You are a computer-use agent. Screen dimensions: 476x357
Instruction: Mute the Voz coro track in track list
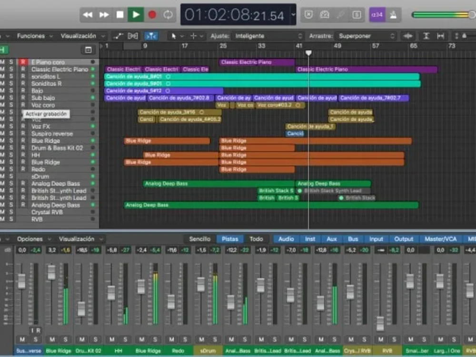pos(2,105)
